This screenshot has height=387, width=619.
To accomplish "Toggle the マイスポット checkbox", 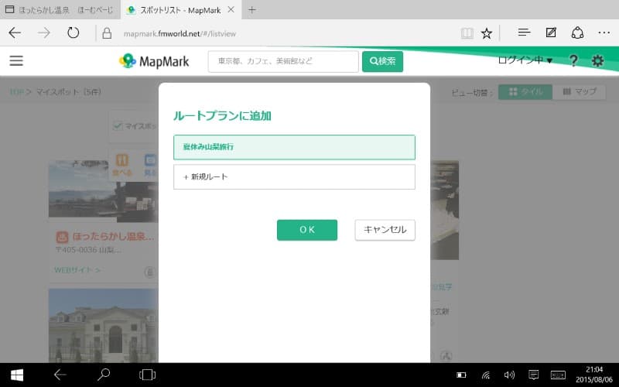I will [118, 125].
